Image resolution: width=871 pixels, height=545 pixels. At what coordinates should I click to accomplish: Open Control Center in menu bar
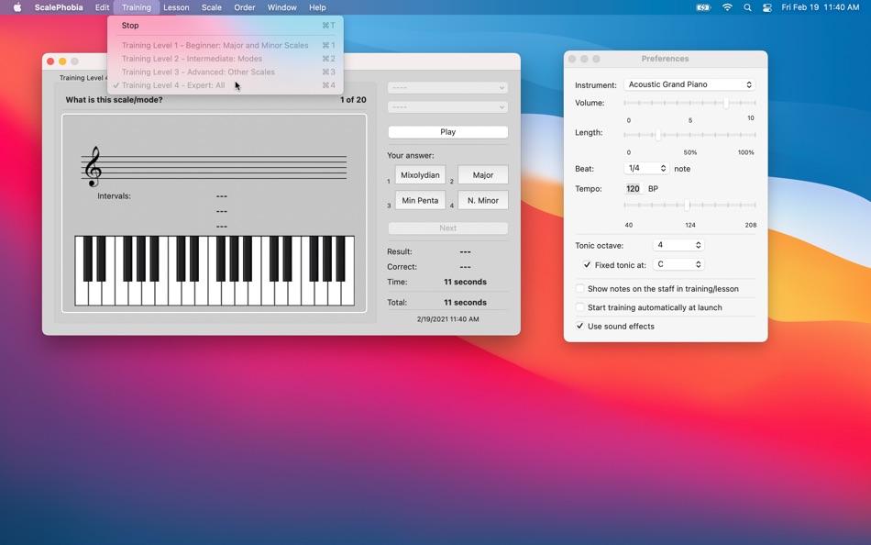tap(767, 7)
